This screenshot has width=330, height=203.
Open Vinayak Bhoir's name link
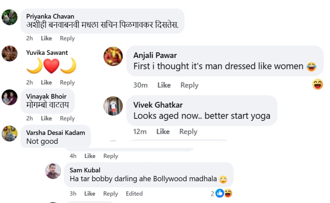point(46,96)
